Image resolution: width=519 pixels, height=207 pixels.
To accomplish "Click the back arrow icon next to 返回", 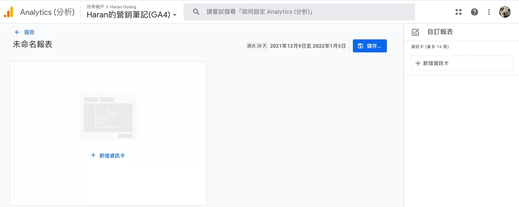I will (17, 32).
